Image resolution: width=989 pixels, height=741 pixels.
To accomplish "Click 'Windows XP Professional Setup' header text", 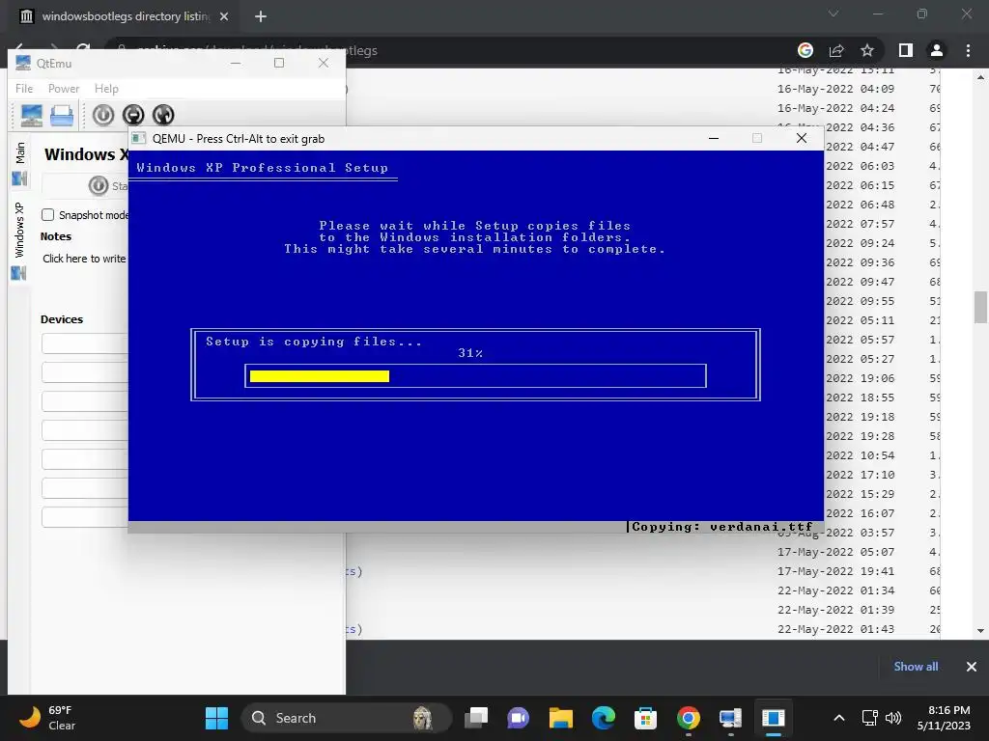I will pos(263,168).
